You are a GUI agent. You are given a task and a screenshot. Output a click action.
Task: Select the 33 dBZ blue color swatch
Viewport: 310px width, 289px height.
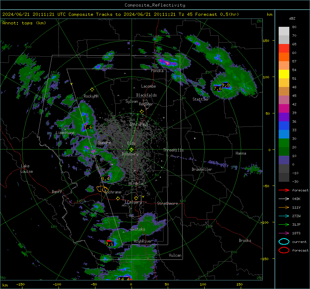tap(284, 134)
